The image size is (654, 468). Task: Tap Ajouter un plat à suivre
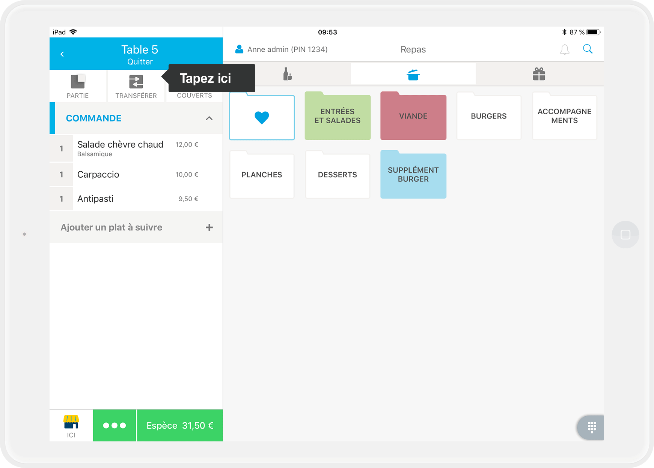pos(112,227)
